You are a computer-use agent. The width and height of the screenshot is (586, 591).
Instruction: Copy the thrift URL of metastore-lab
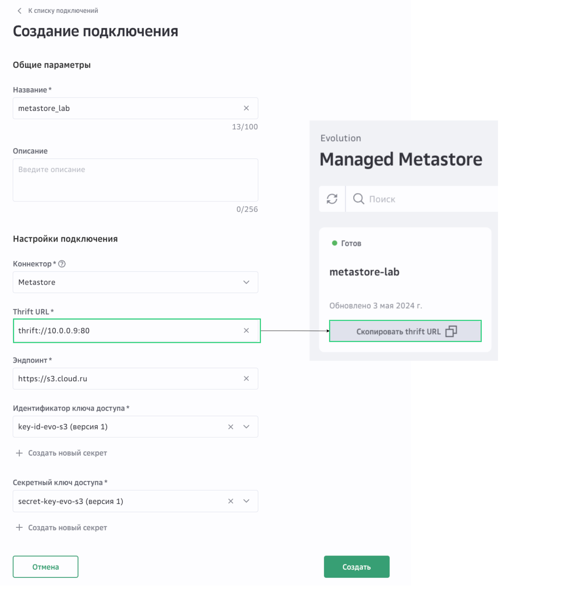point(405,331)
